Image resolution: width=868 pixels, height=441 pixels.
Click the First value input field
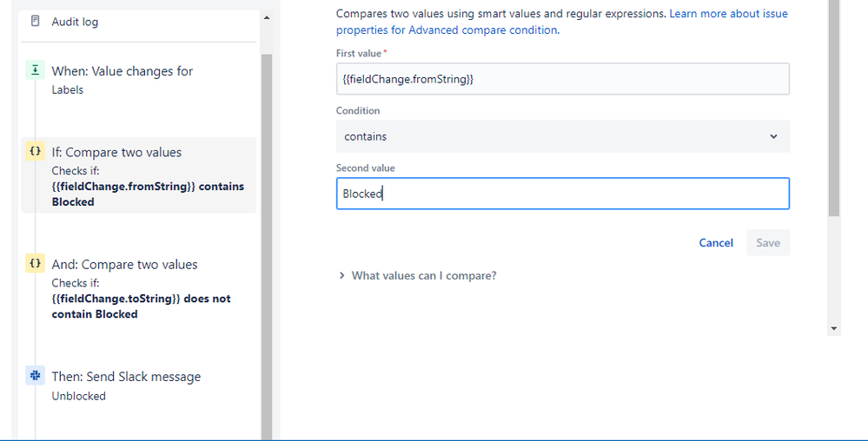point(562,79)
